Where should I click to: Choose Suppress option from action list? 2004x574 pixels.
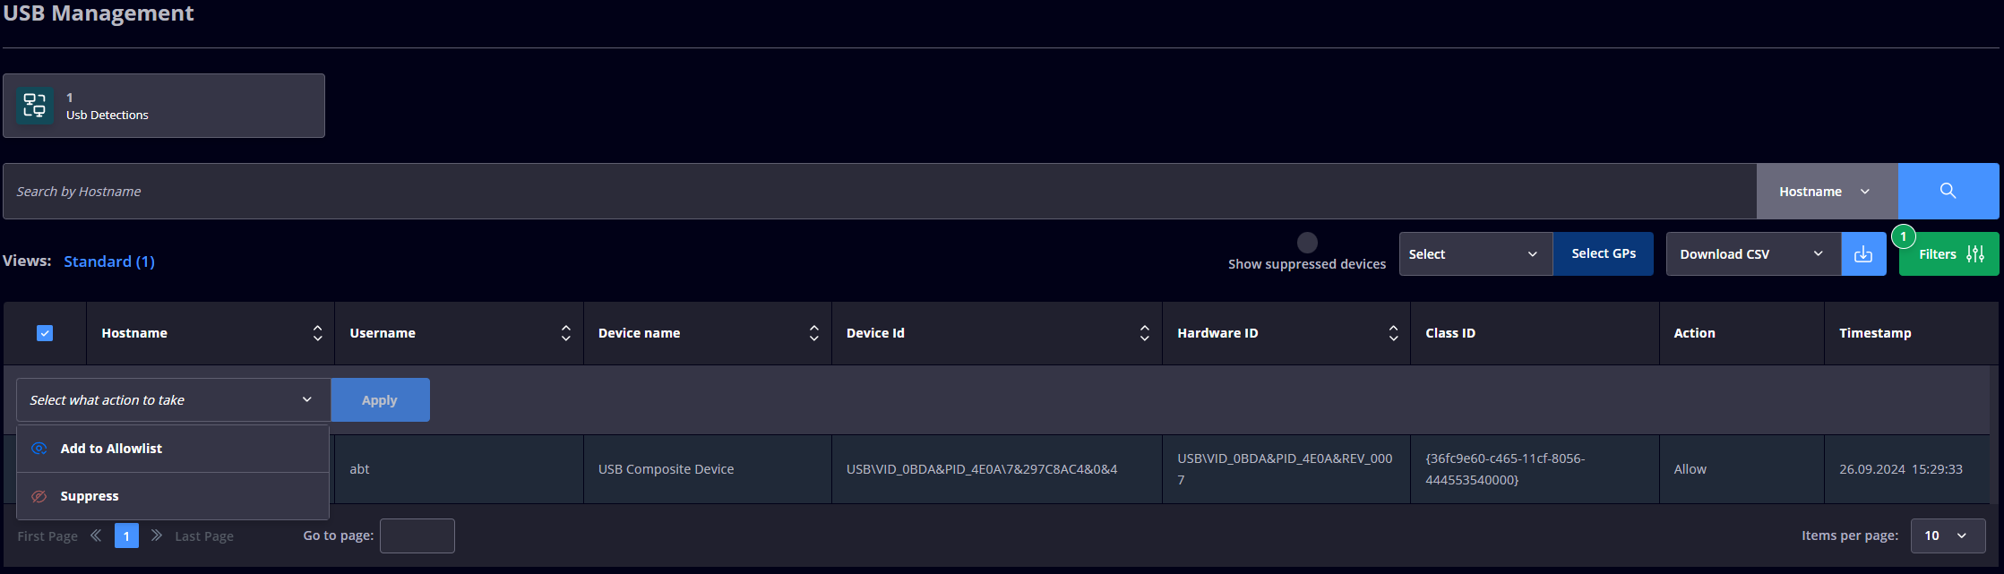[x=173, y=496]
